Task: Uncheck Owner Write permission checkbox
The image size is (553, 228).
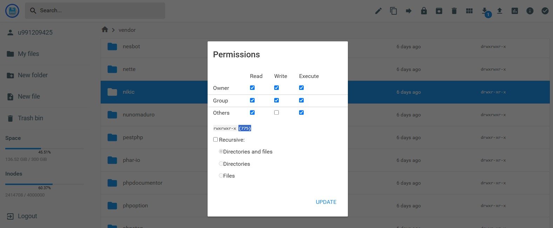Action: pyautogui.click(x=276, y=88)
